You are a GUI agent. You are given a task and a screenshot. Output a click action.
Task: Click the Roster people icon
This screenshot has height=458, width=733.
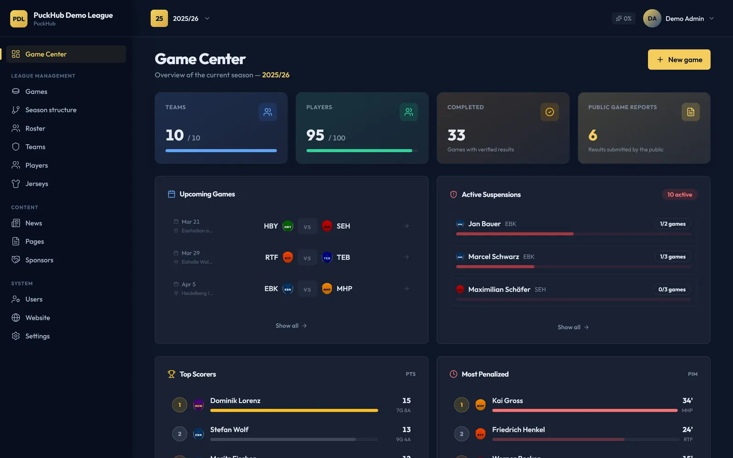[16, 128]
